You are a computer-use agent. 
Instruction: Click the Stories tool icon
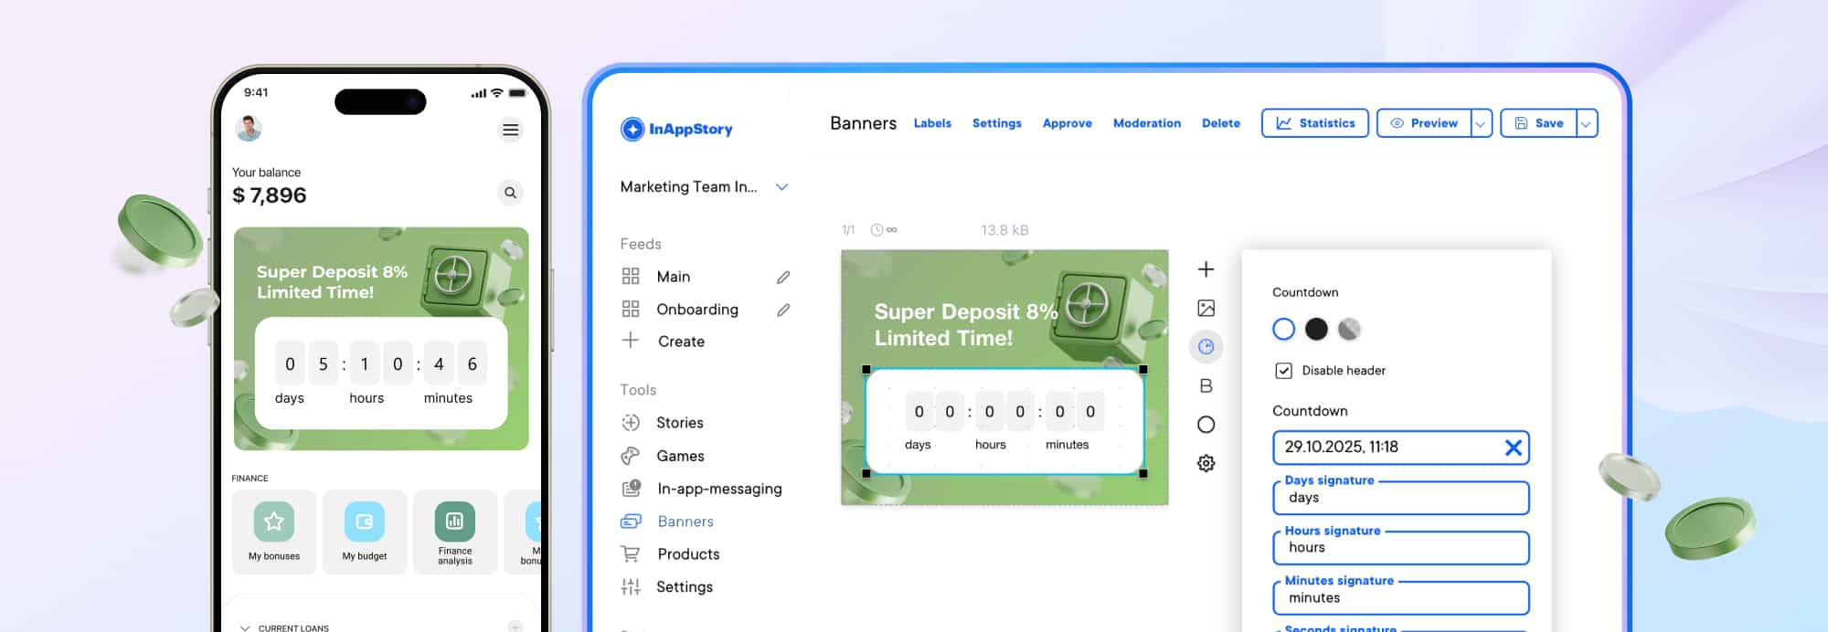[x=631, y=423]
